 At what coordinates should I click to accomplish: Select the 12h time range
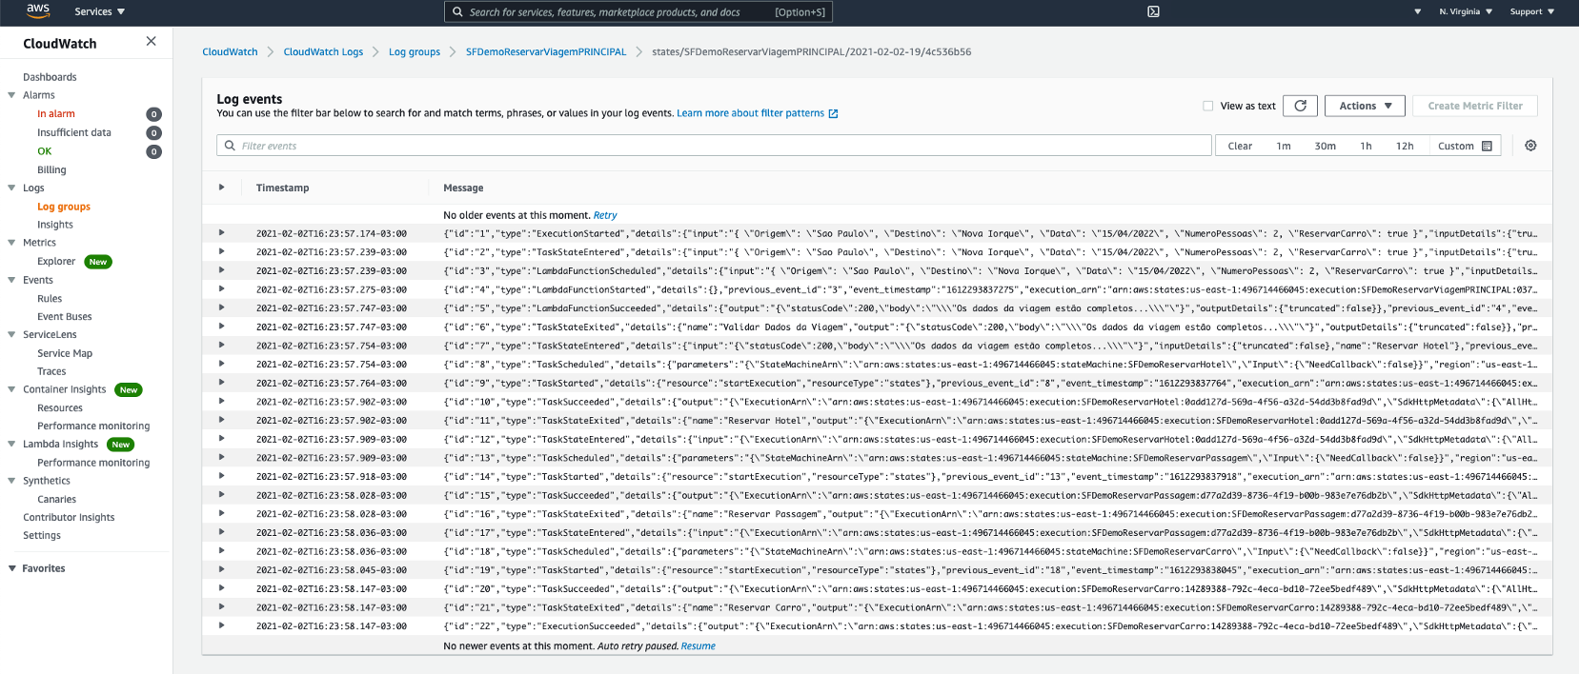coord(1405,146)
